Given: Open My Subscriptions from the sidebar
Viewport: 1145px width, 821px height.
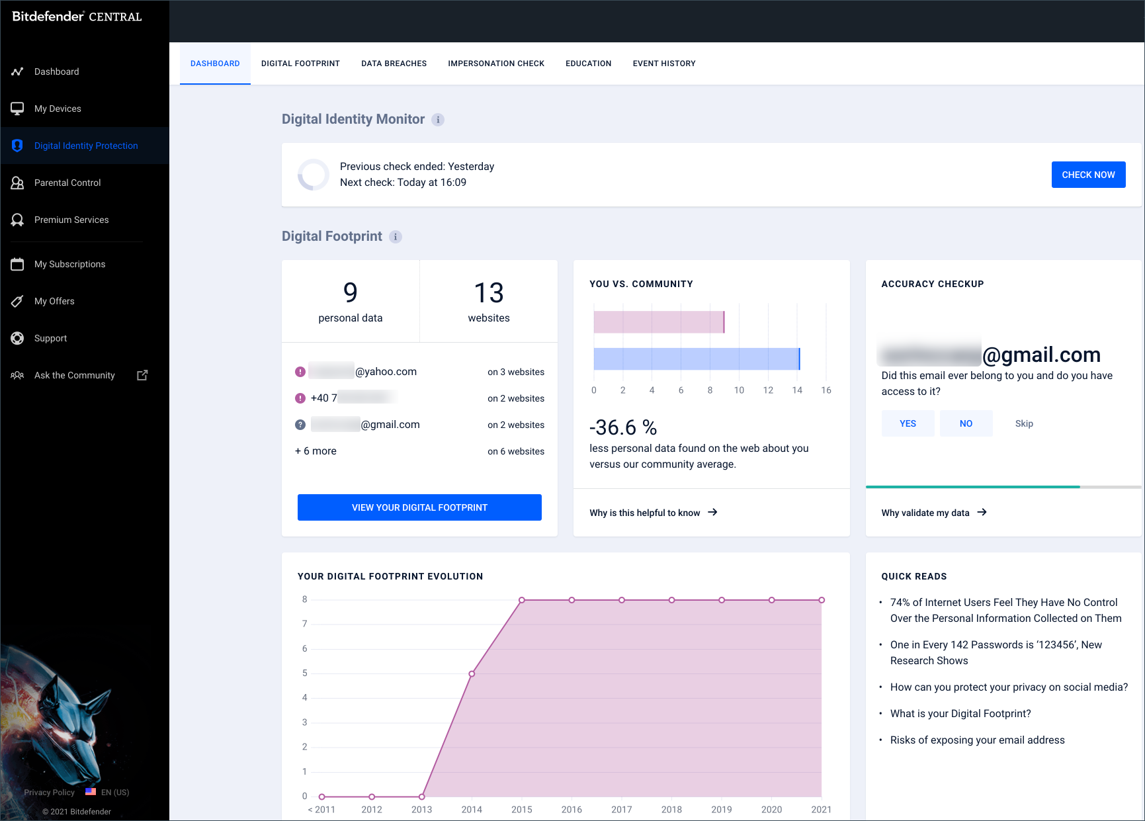Looking at the screenshot, I should click(85, 264).
